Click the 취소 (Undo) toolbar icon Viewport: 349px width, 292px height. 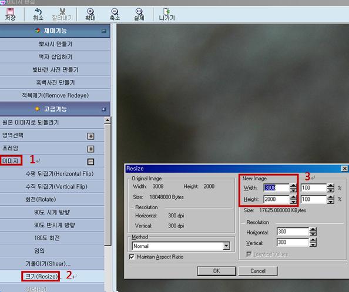38,11
